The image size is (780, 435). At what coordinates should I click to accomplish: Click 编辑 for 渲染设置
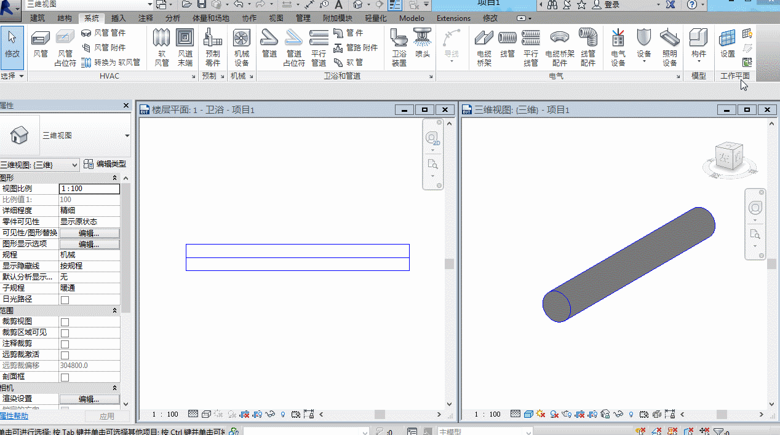pos(89,399)
